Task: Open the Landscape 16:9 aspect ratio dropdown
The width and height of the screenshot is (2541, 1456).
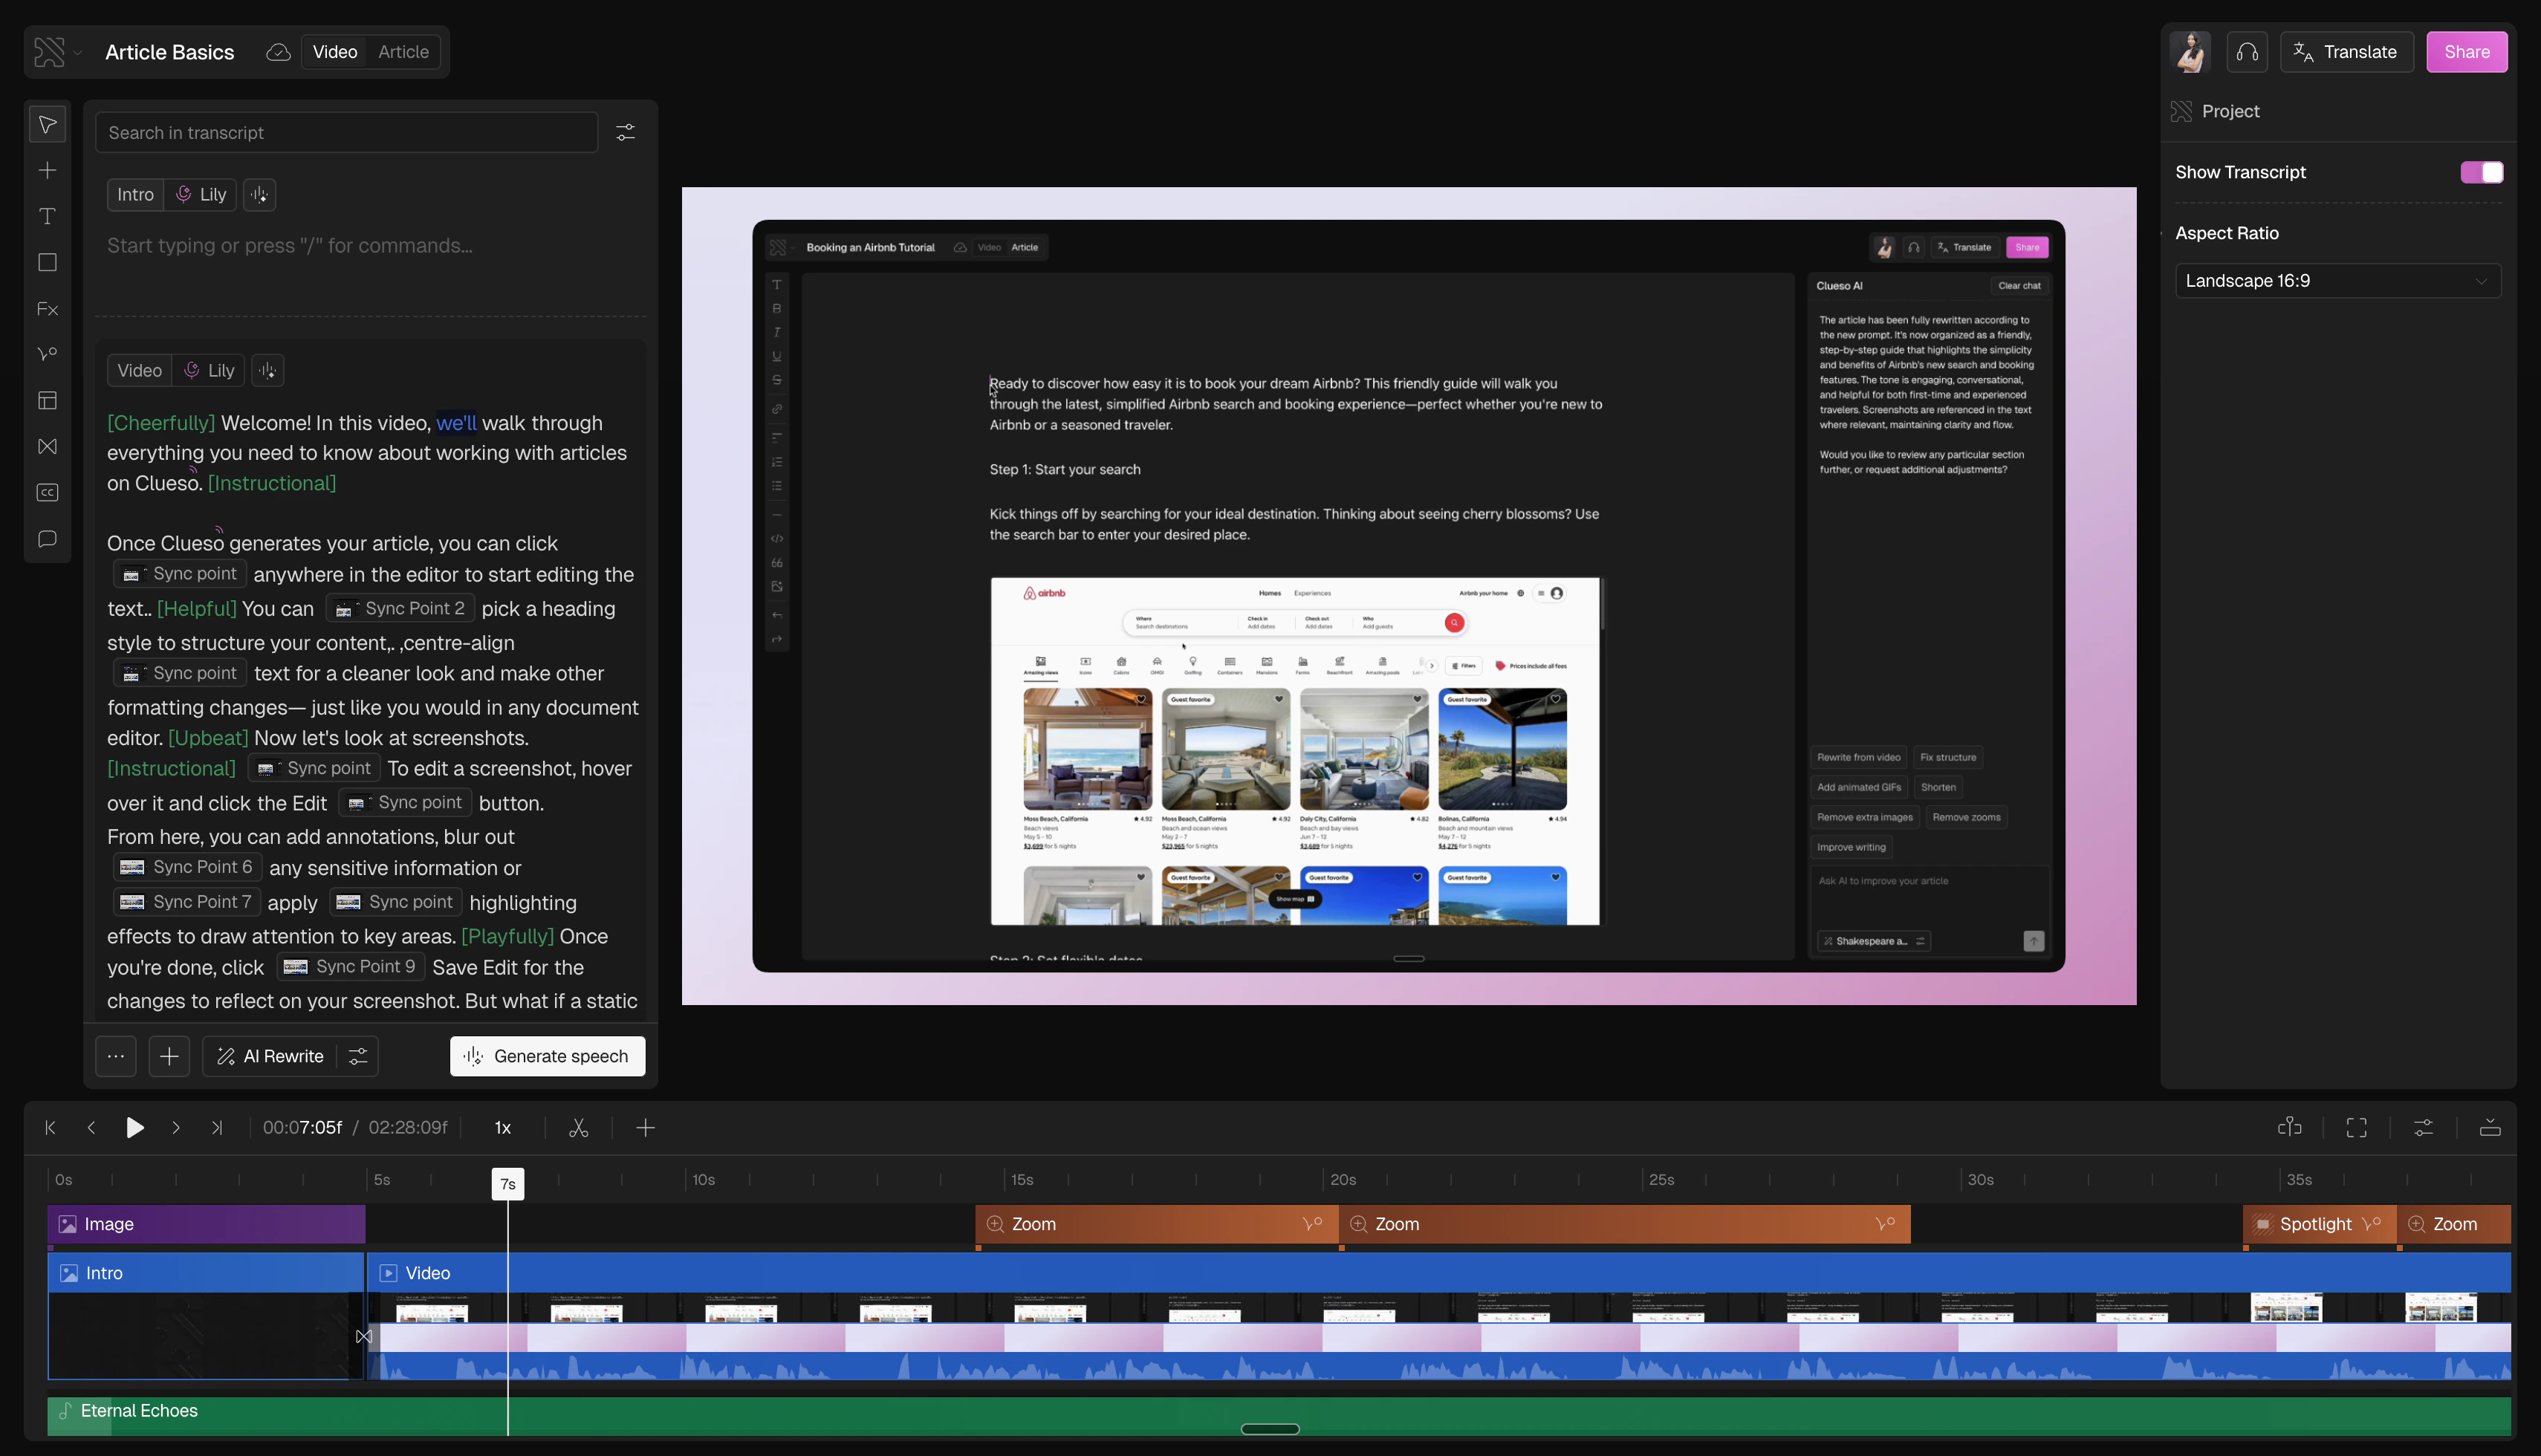Action: point(2337,281)
